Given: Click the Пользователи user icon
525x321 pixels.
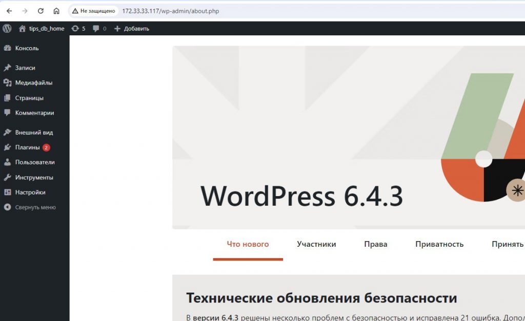Looking at the screenshot, I should 7,162.
